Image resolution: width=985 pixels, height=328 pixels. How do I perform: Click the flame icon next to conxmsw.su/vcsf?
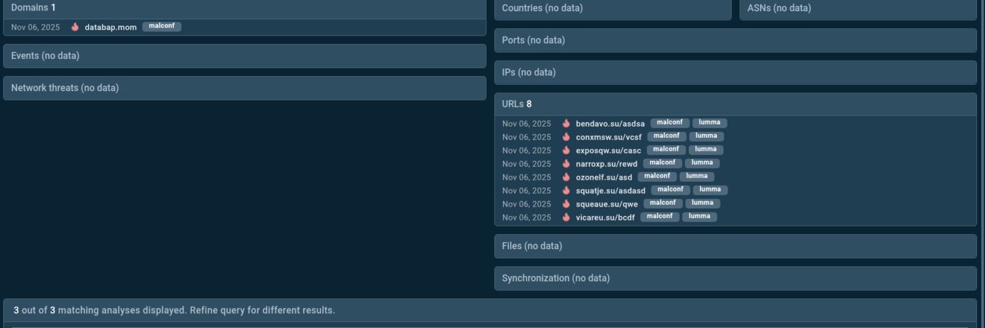566,136
